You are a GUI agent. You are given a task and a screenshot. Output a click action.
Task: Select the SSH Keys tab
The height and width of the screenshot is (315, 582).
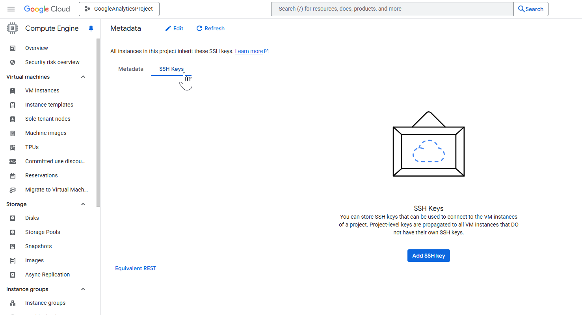point(171,69)
